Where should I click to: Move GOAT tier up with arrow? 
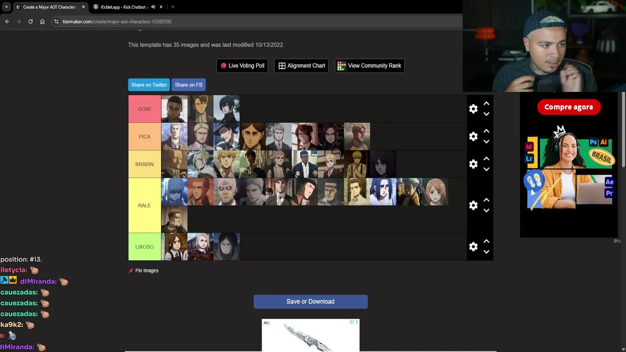[486, 104]
